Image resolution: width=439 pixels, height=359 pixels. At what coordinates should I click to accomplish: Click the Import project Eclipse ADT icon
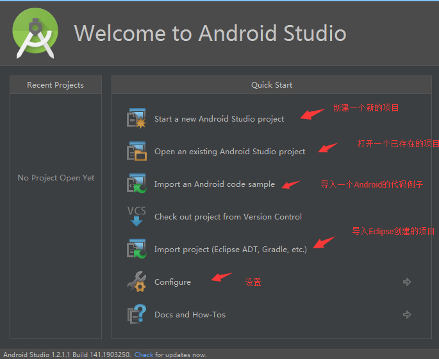tap(137, 249)
